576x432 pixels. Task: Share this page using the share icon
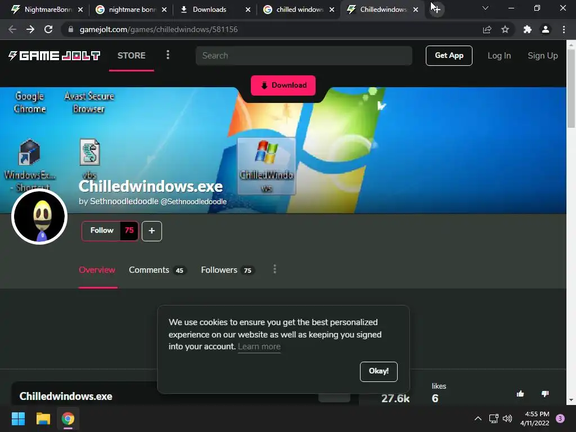(487, 29)
